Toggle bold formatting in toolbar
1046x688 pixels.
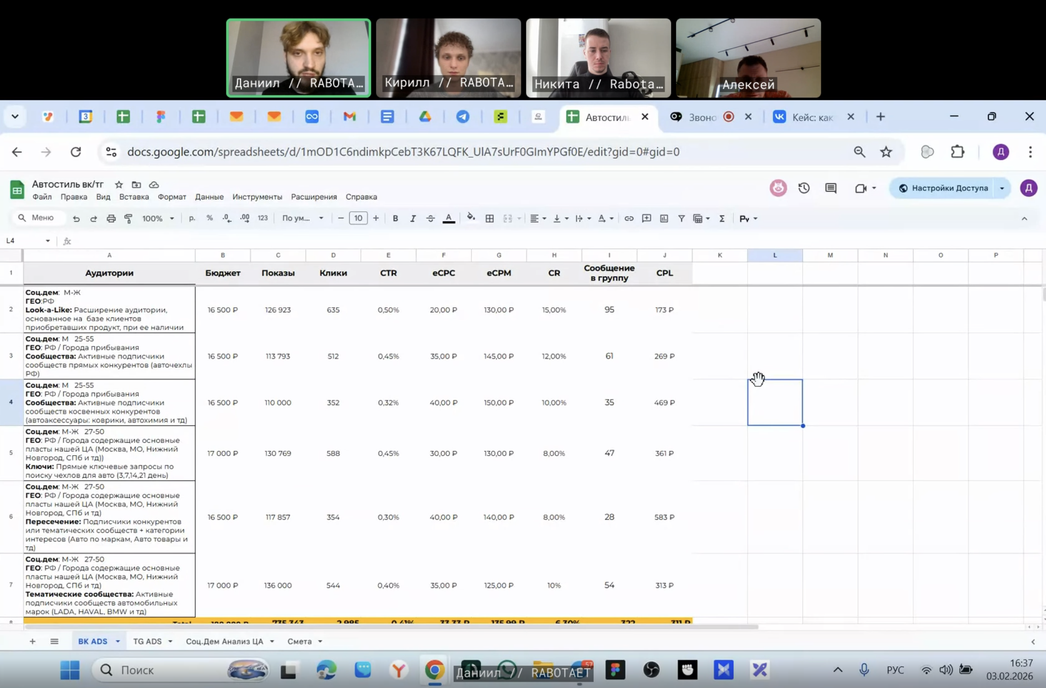[x=395, y=218]
